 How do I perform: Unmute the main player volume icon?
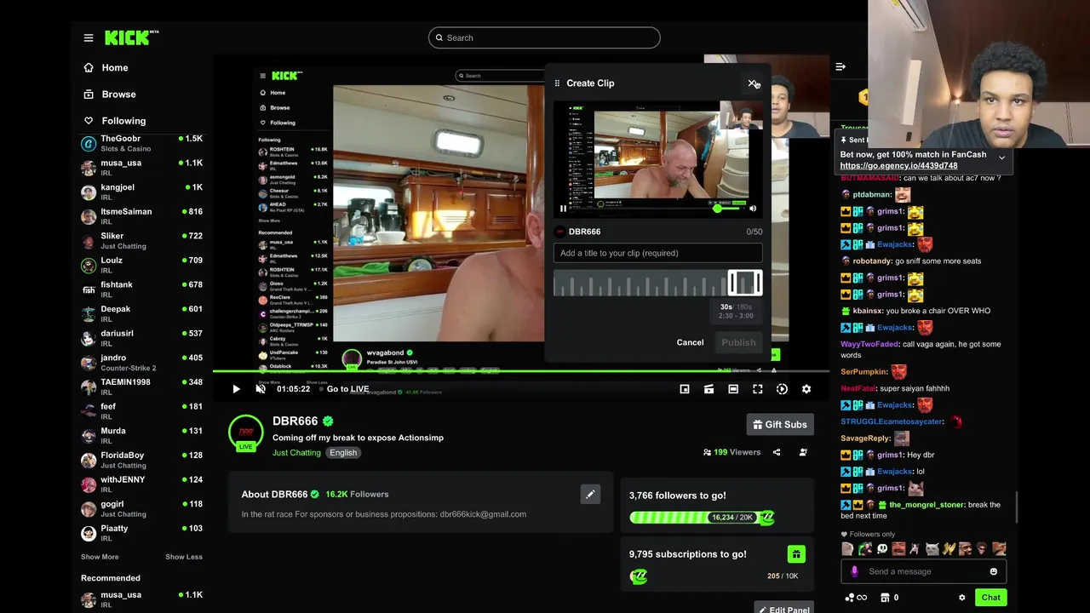(261, 389)
